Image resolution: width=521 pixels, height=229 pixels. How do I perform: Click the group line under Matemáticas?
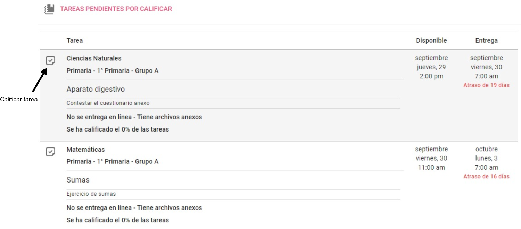coord(112,162)
